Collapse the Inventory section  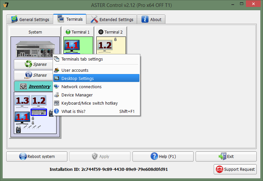click(x=34, y=86)
